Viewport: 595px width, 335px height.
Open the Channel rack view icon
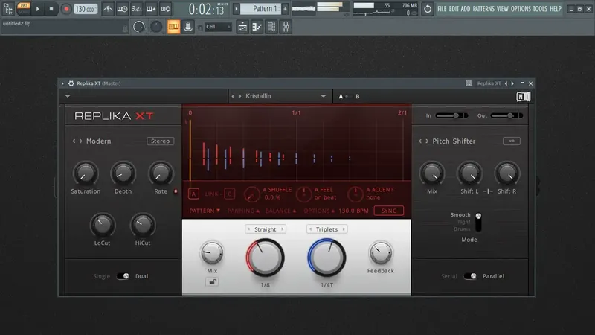271,27
